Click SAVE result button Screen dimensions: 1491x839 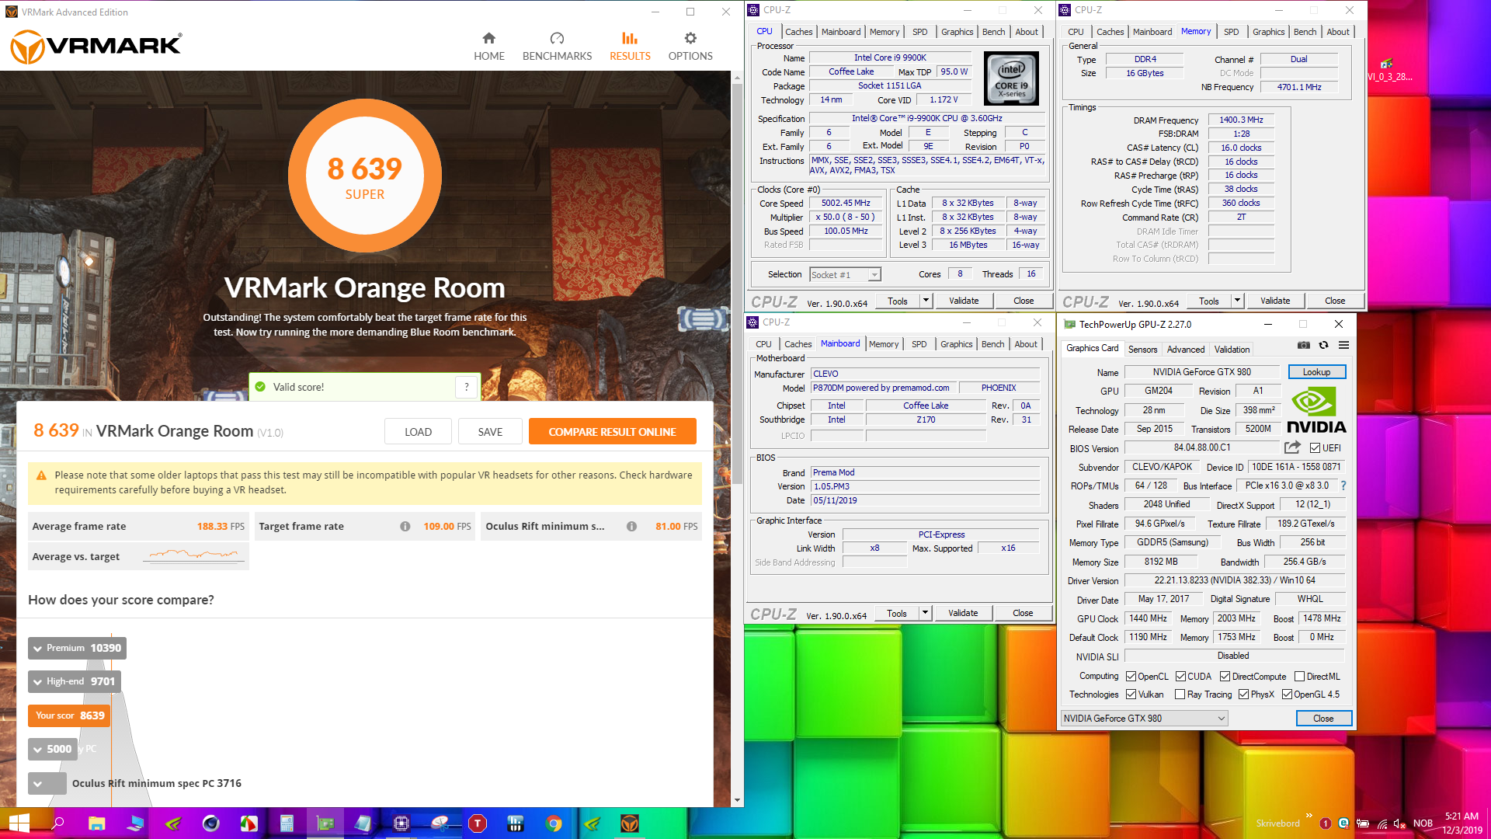pos(490,432)
